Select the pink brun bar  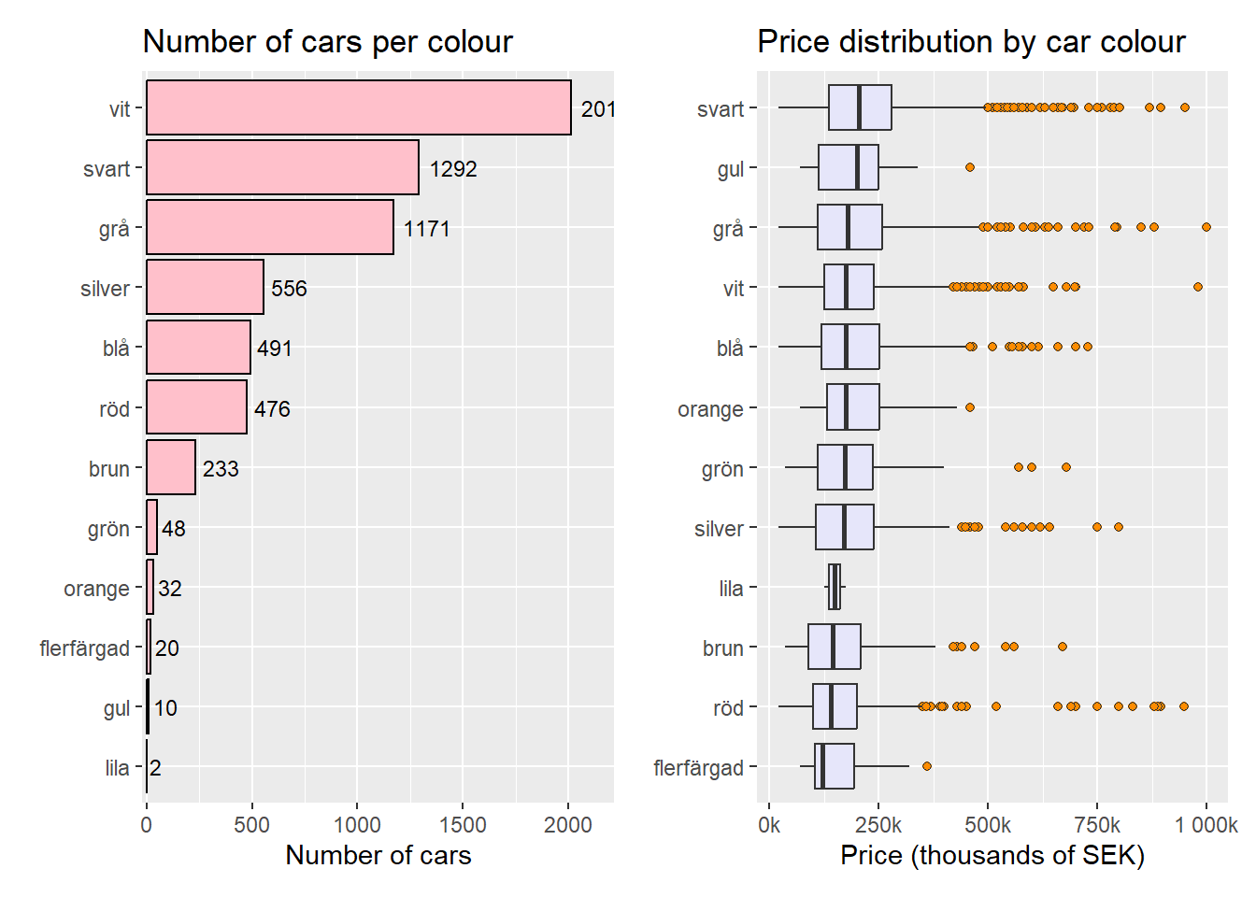(171, 468)
